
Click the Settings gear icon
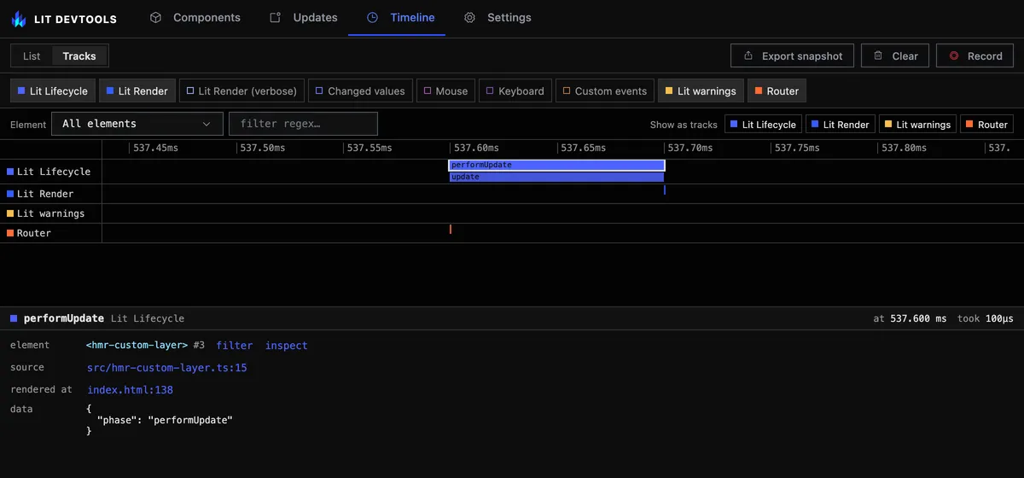469,17
